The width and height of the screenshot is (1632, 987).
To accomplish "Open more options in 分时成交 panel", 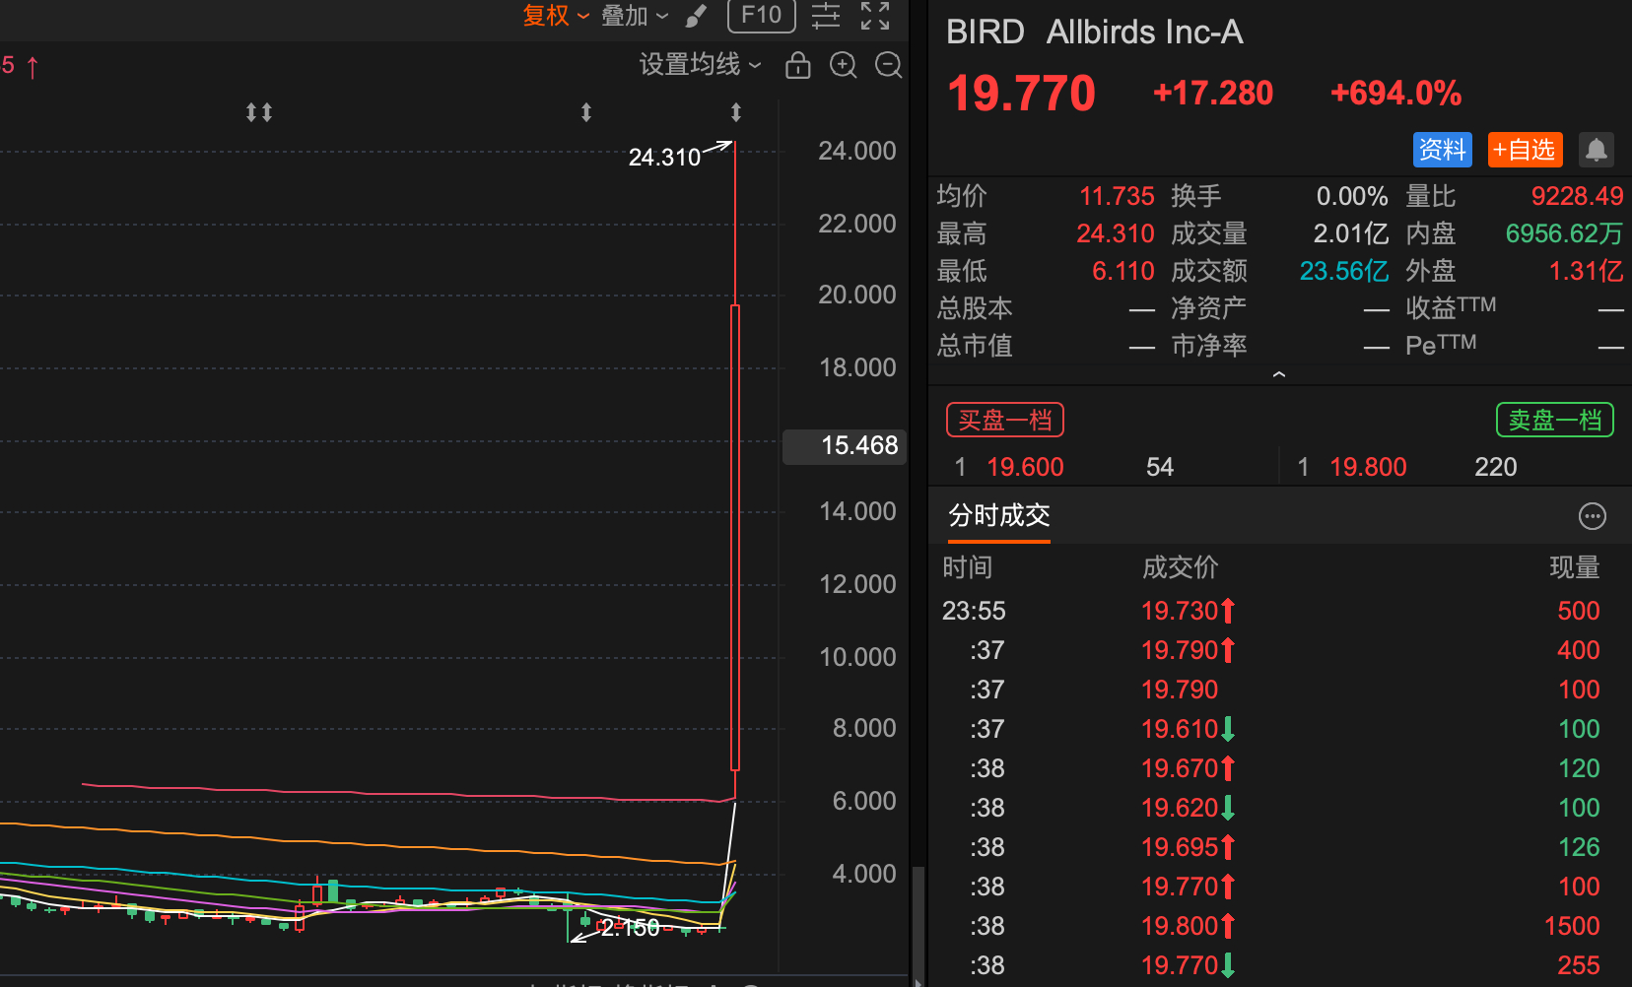I will 1593,516.
